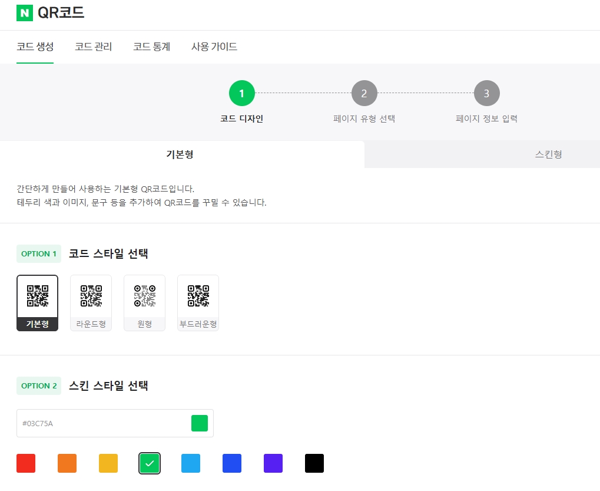This screenshot has height=491, width=600.
Task: Open the green color picker preview square
Action: point(200,423)
